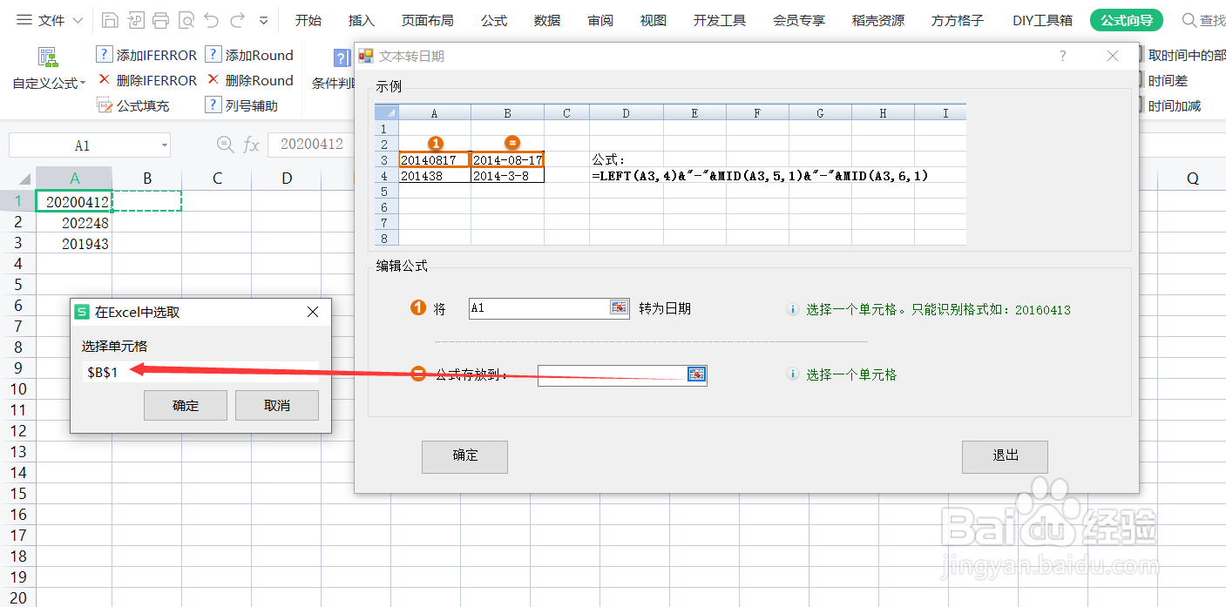
Task: Click the Print icon in quick access toolbar
Action: click(160, 20)
